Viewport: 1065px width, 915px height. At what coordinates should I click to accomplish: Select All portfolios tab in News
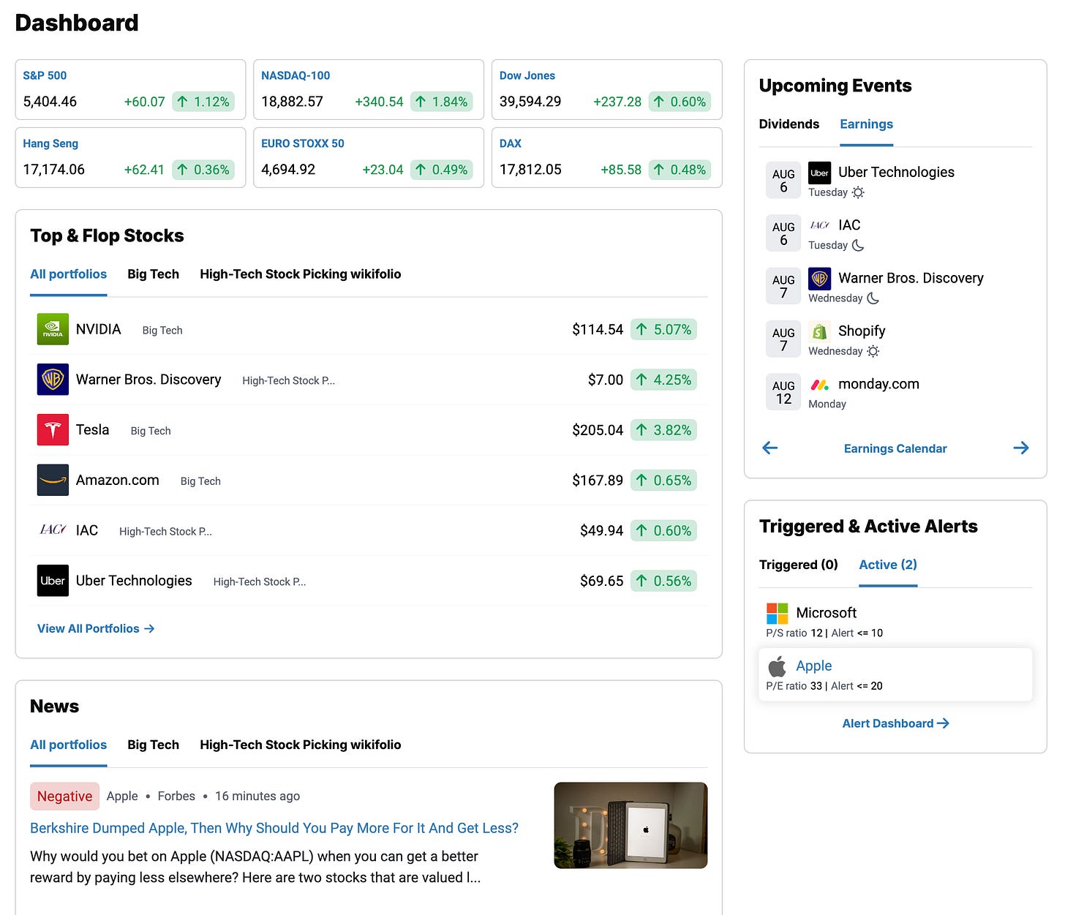pos(68,745)
